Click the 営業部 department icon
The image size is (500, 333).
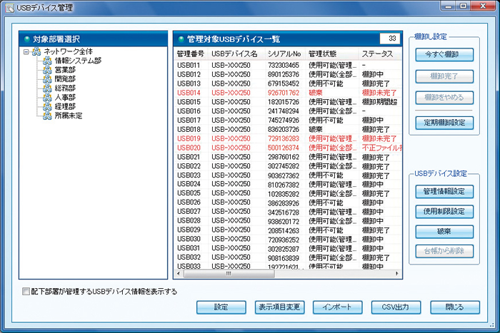[x=48, y=70]
